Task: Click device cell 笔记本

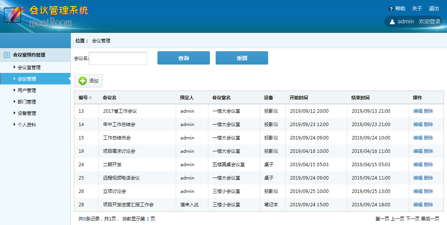Action: [271, 204]
